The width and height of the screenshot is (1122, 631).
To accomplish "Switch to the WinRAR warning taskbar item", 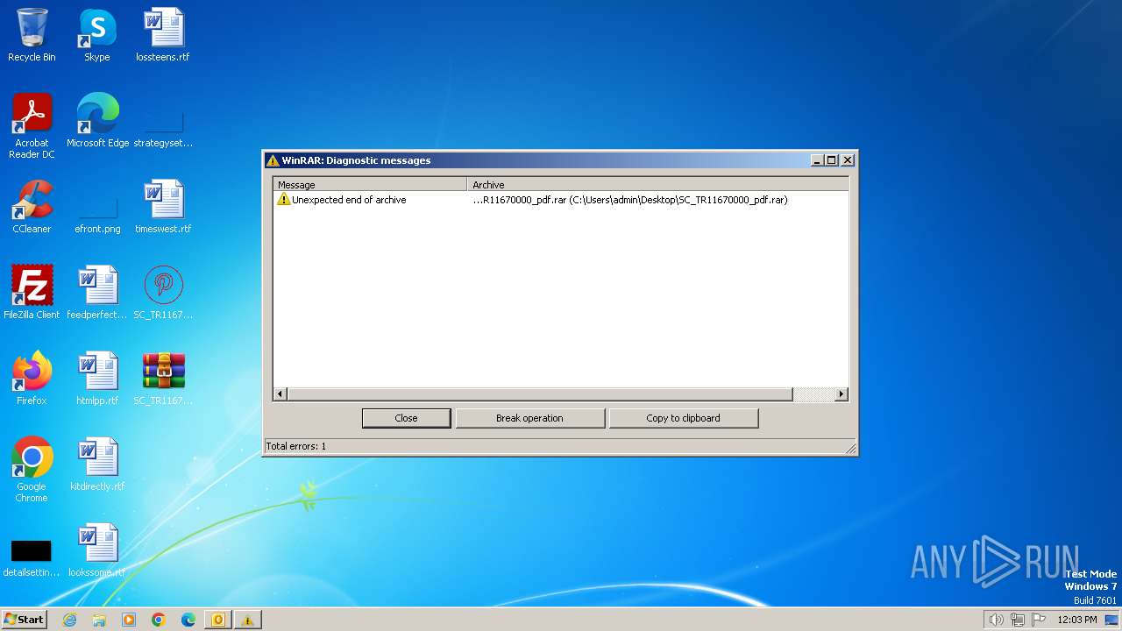I will click(248, 620).
